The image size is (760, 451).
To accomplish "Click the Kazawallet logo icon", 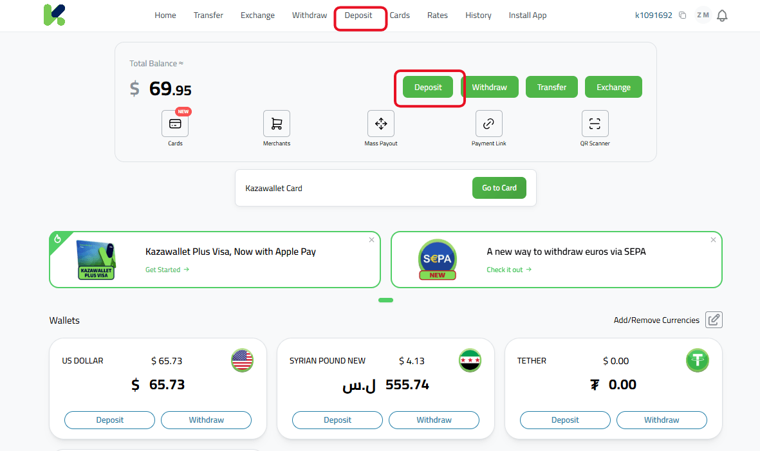I will 54,15.
